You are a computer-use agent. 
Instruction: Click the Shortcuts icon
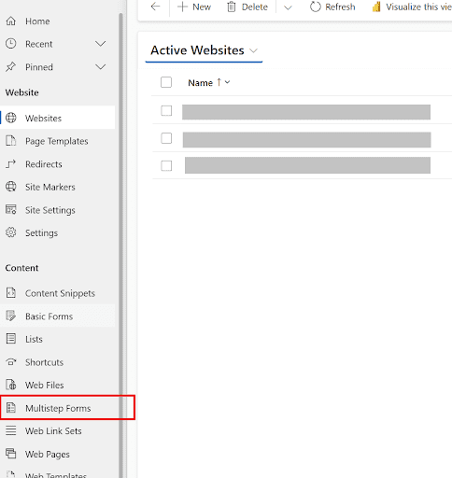pyautogui.click(x=11, y=362)
